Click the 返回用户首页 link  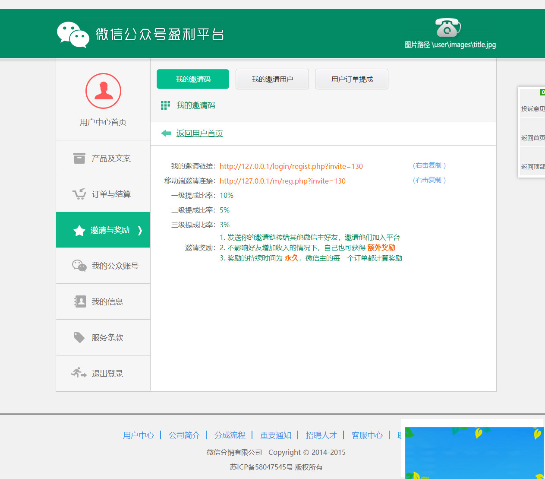[199, 133]
